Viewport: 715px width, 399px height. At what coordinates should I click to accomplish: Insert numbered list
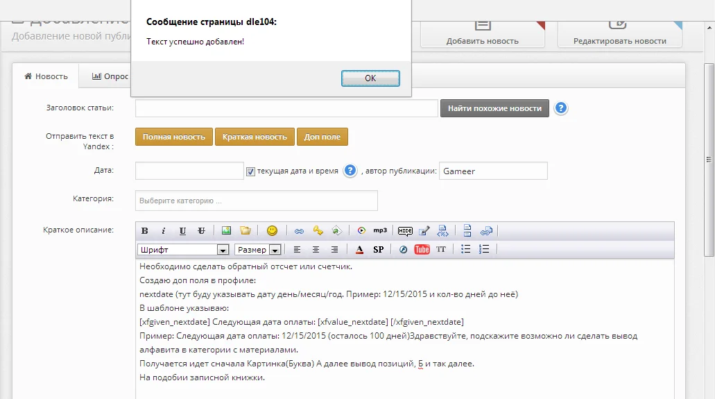(484, 249)
